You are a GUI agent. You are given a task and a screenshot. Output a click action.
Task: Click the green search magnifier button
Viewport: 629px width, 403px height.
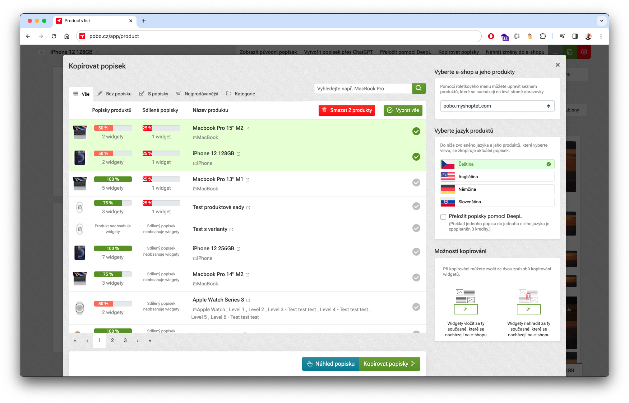(x=418, y=88)
